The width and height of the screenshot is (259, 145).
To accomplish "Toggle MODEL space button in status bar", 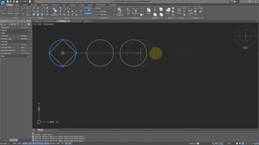I will [191, 143].
